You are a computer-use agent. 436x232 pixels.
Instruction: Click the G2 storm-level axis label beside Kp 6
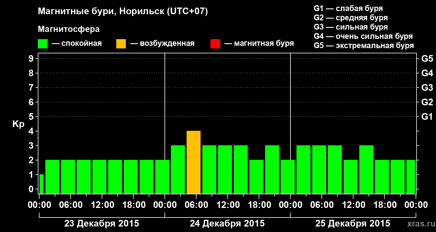pos(427,102)
